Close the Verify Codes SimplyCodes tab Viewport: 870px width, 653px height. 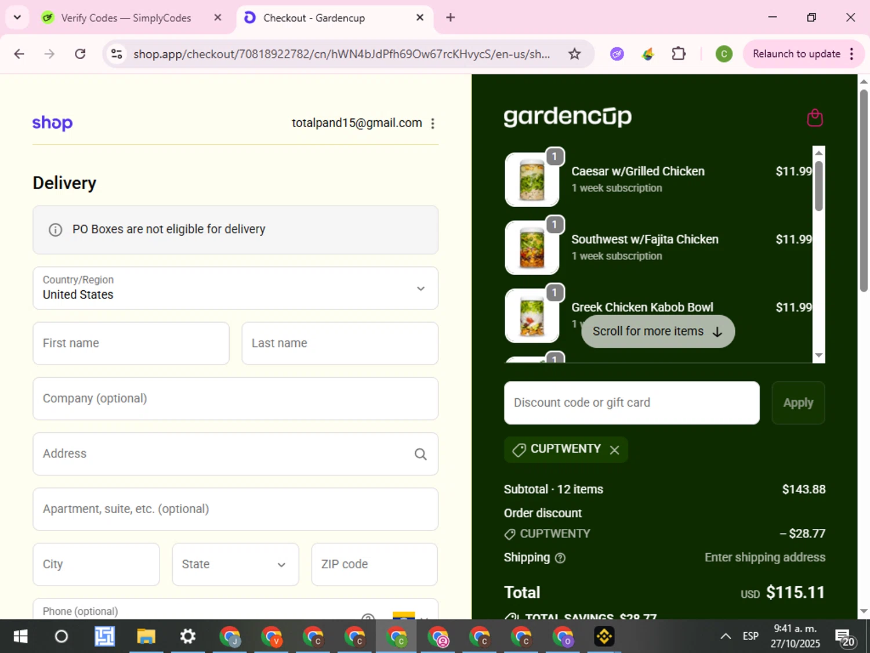point(217,17)
